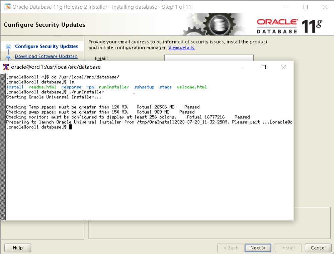Click 'rpm' in terminal listing
The image size is (334, 254).
tap(90, 87)
